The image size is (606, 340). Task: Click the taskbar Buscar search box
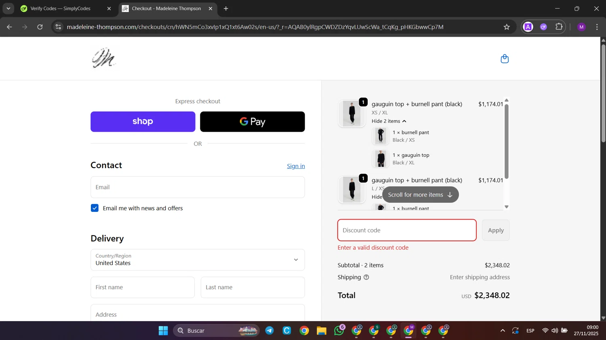coord(216,331)
